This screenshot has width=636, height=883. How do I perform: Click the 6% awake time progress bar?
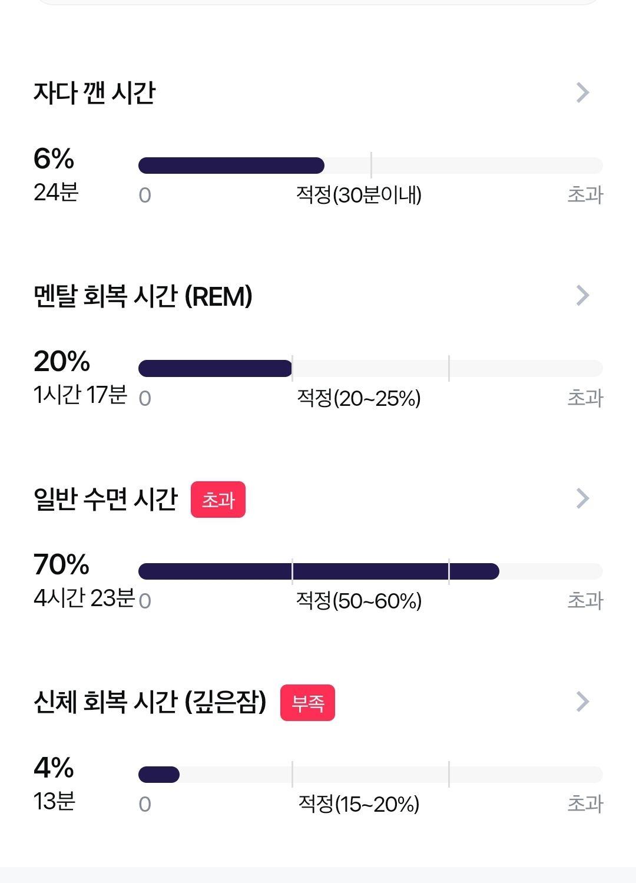(370, 166)
